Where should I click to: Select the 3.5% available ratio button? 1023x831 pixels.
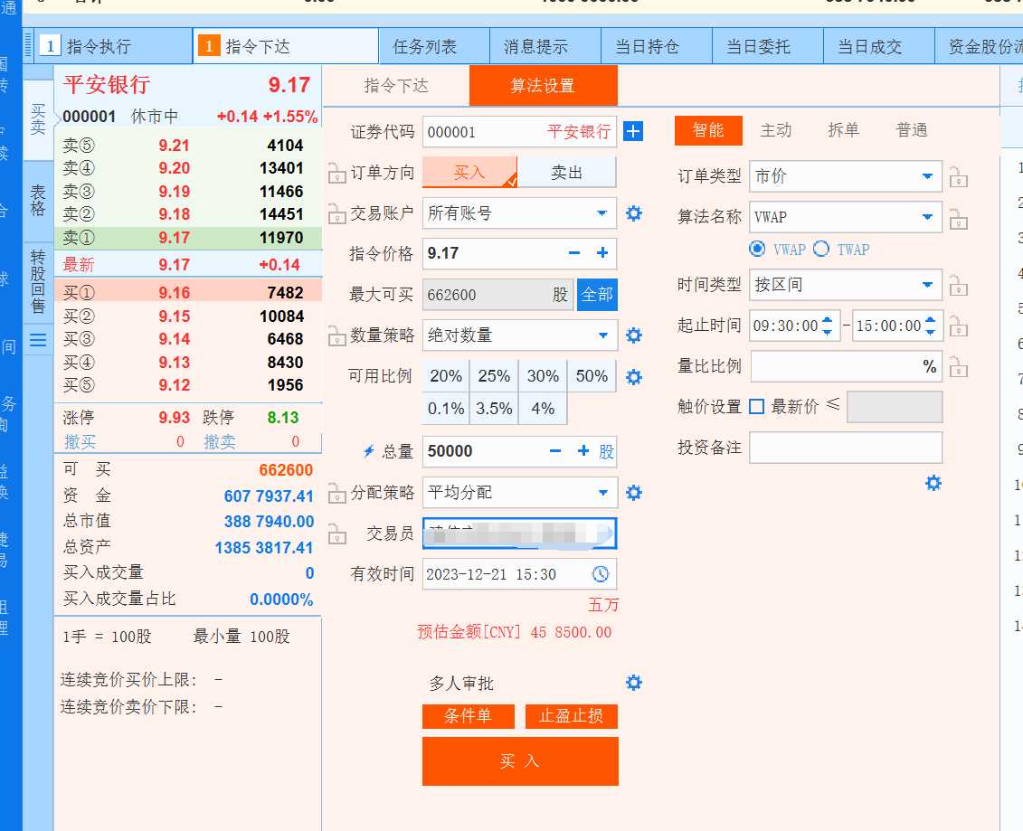494,409
